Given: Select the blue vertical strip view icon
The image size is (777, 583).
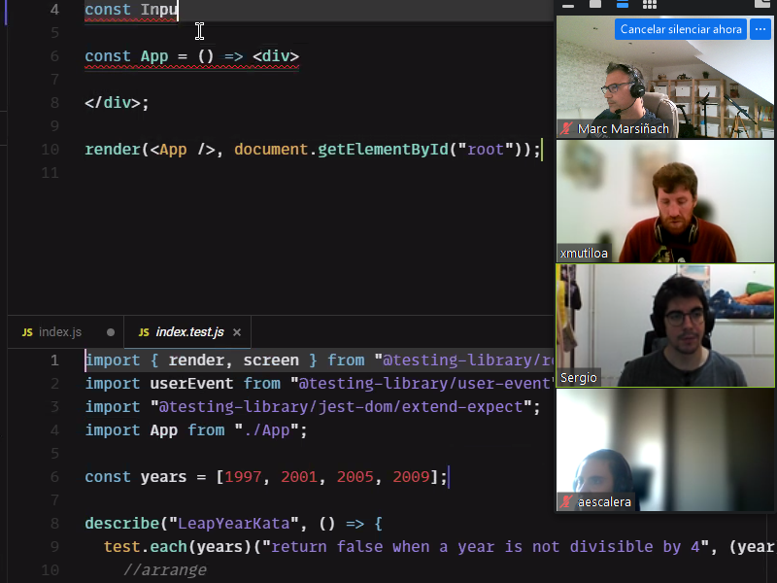Looking at the screenshot, I should (623, 5).
